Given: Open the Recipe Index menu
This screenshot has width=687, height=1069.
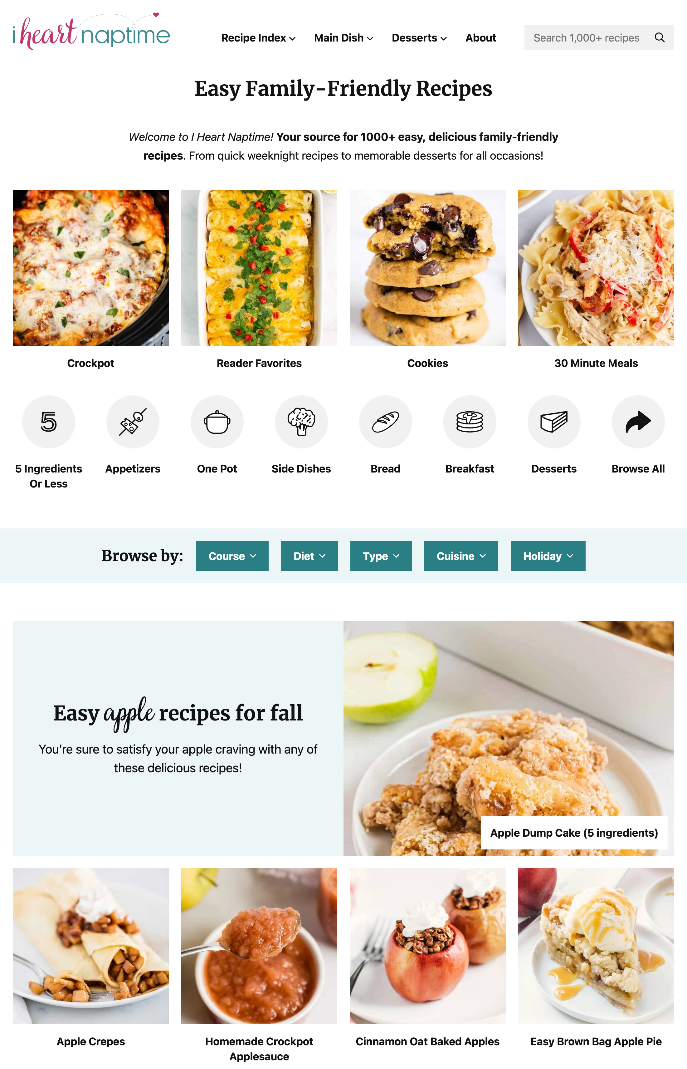Looking at the screenshot, I should tap(258, 38).
